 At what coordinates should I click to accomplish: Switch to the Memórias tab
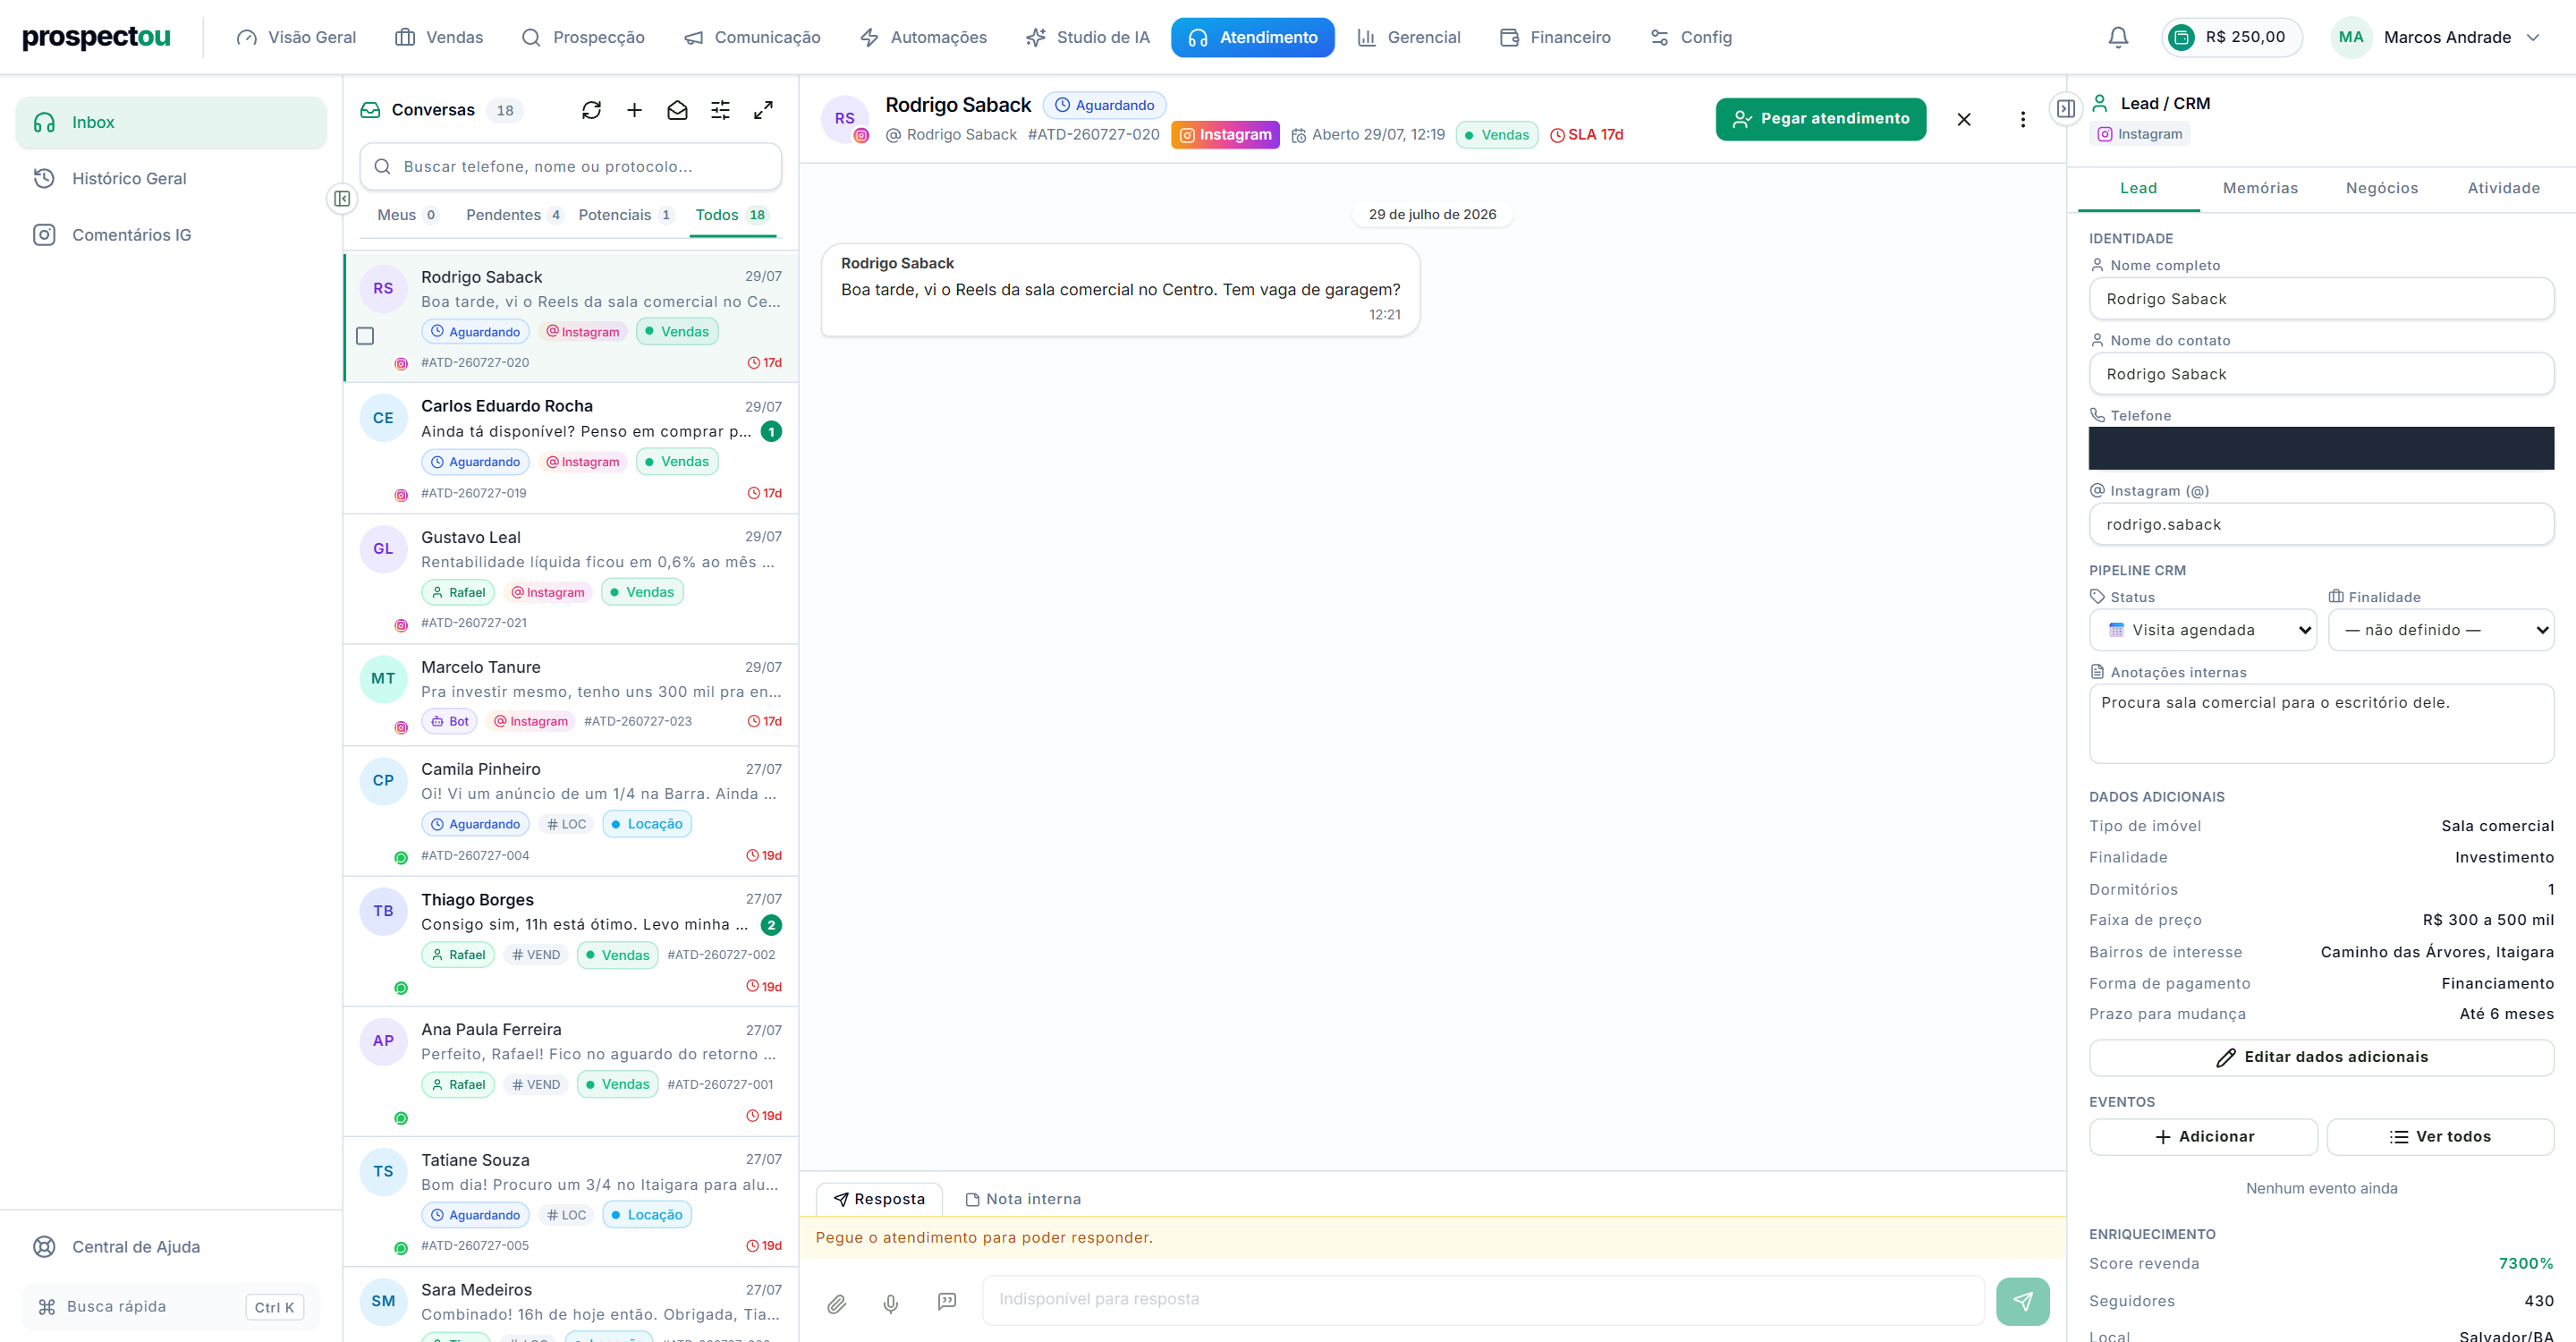[2260, 188]
